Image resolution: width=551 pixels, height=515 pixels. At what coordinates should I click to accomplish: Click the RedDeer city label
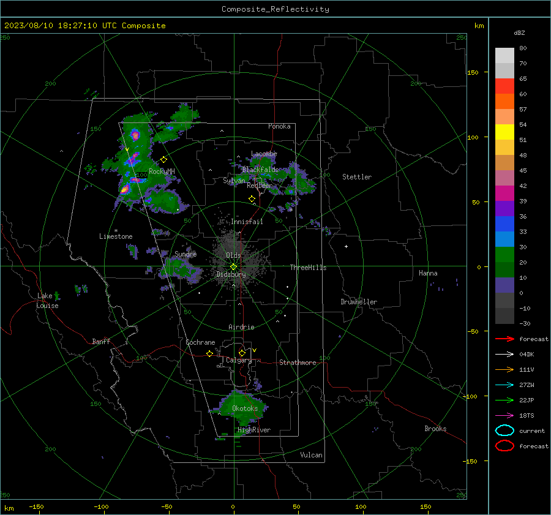(260, 186)
